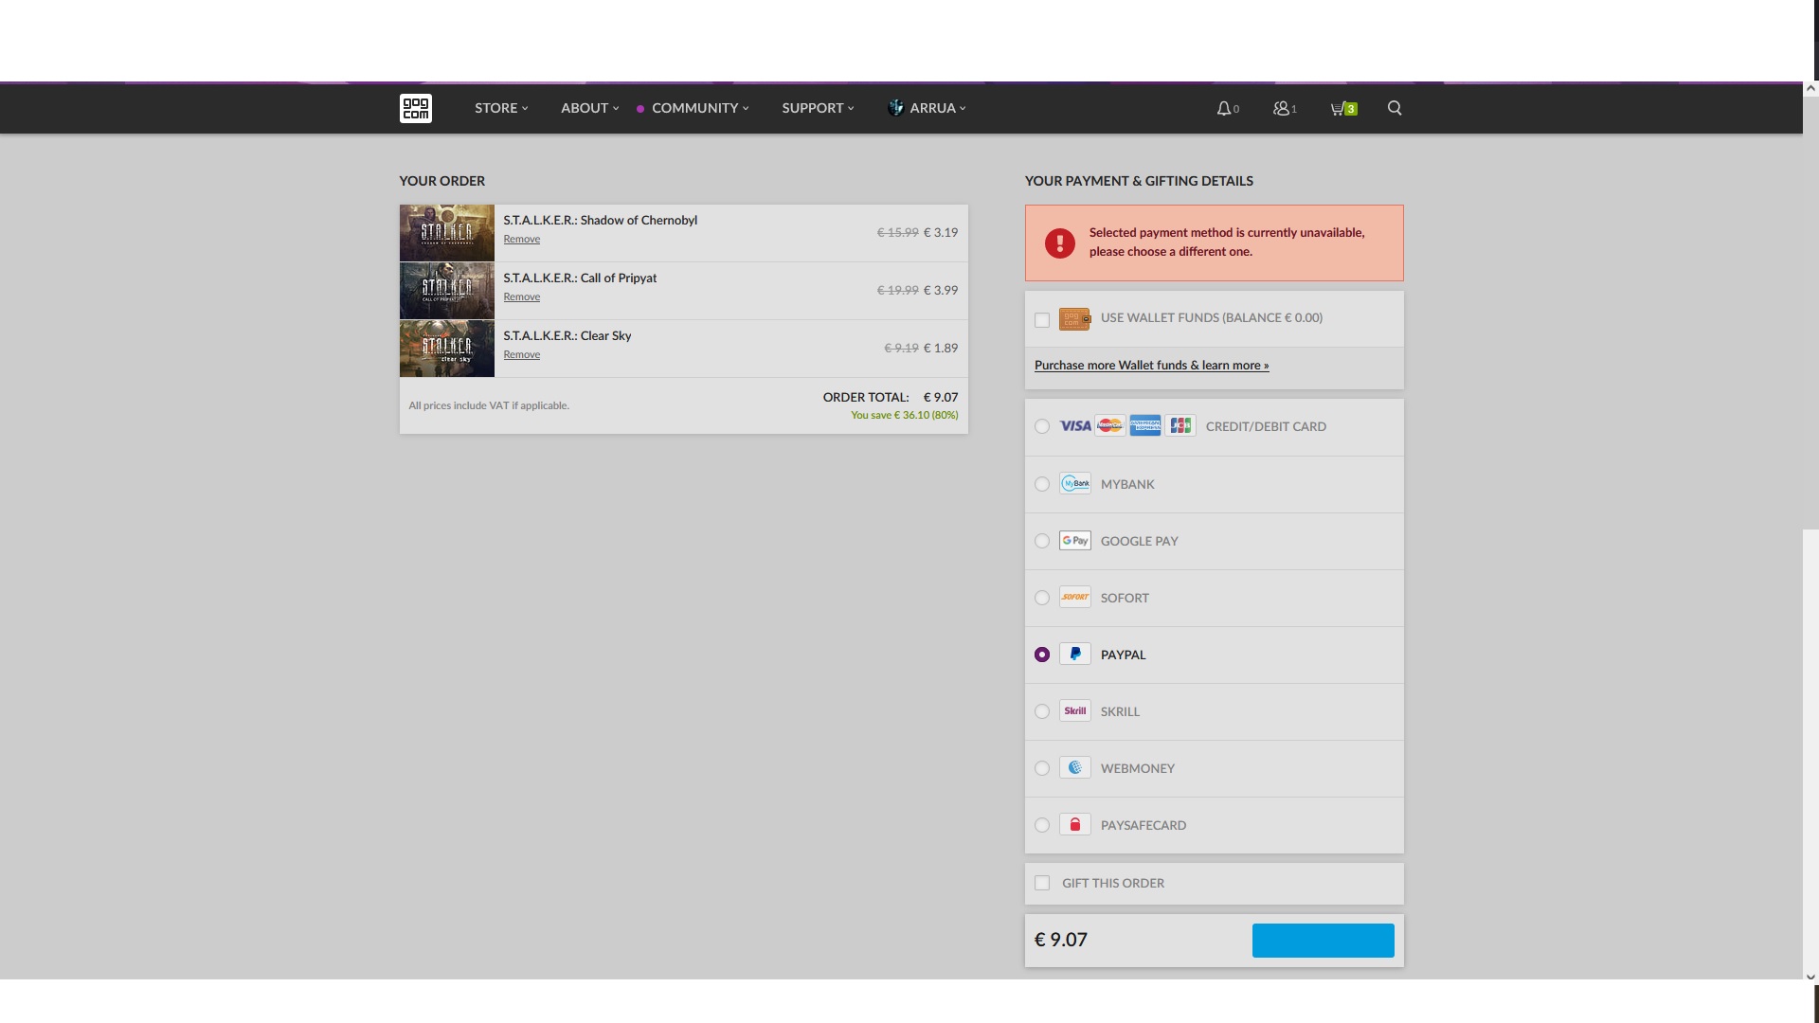Select Credit/Debit Card radio button

click(1042, 426)
